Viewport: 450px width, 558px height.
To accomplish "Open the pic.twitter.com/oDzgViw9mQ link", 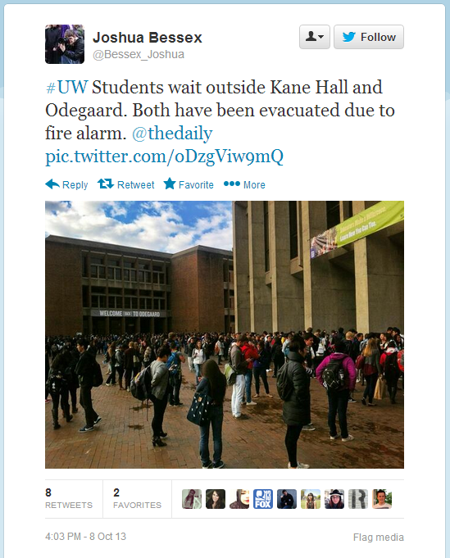I will [x=164, y=157].
